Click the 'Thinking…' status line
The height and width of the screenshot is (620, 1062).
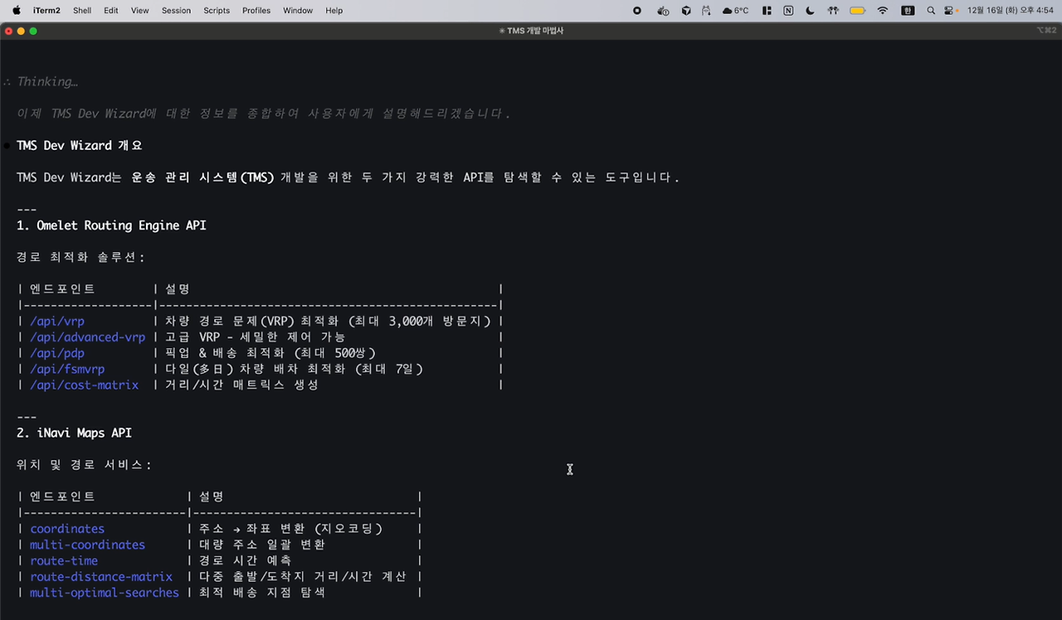pos(47,81)
